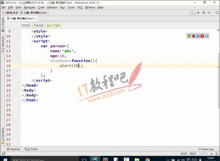
Task: Open the Navigate menu
Action: 30,8
